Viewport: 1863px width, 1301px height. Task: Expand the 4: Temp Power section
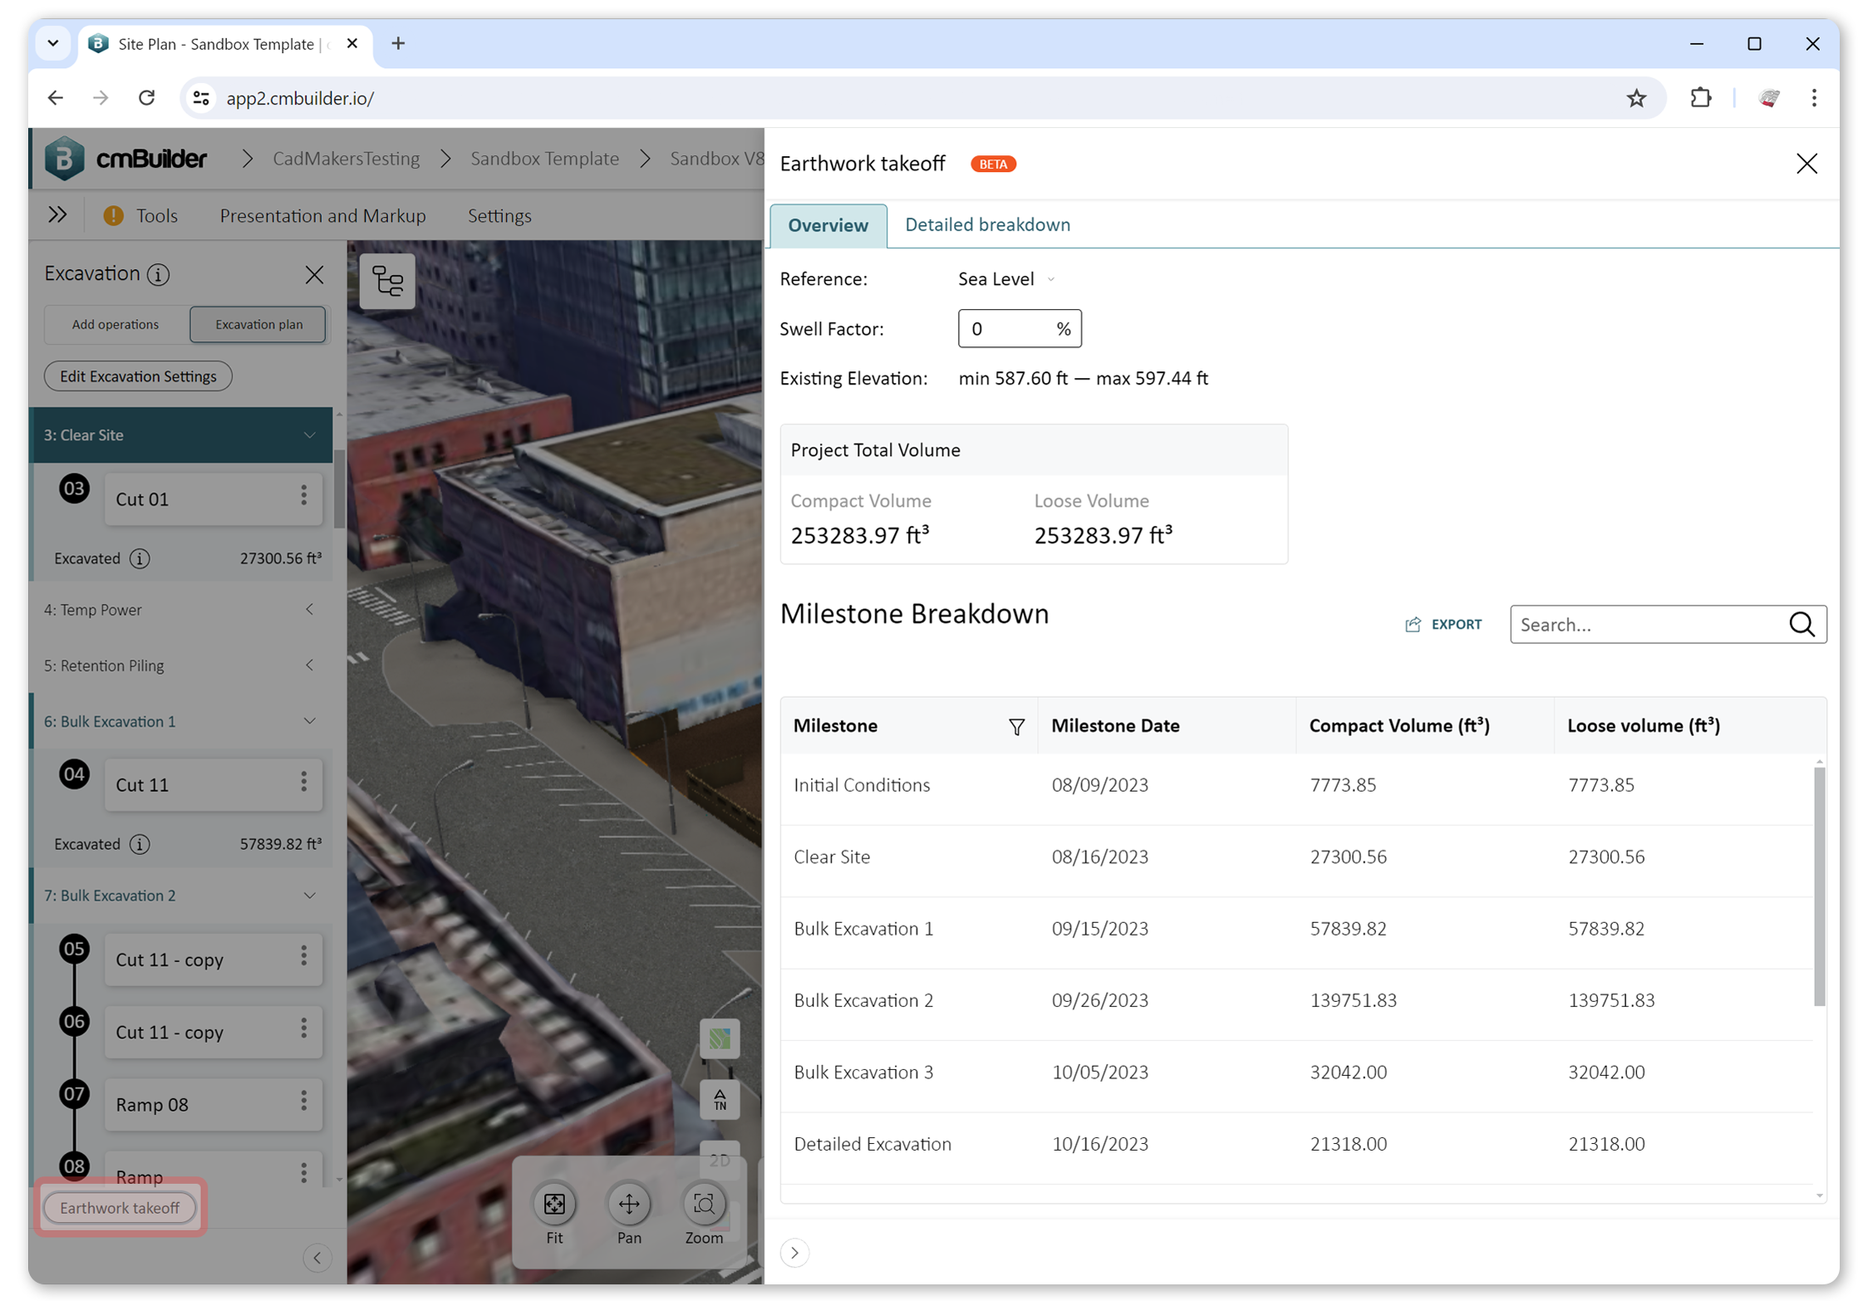310,609
